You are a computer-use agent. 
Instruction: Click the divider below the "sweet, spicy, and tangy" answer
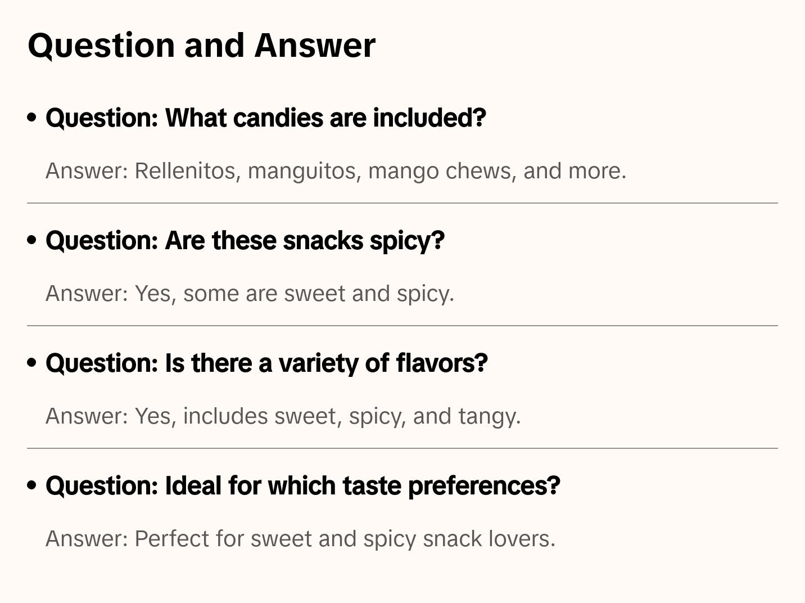(x=402, y=448)
